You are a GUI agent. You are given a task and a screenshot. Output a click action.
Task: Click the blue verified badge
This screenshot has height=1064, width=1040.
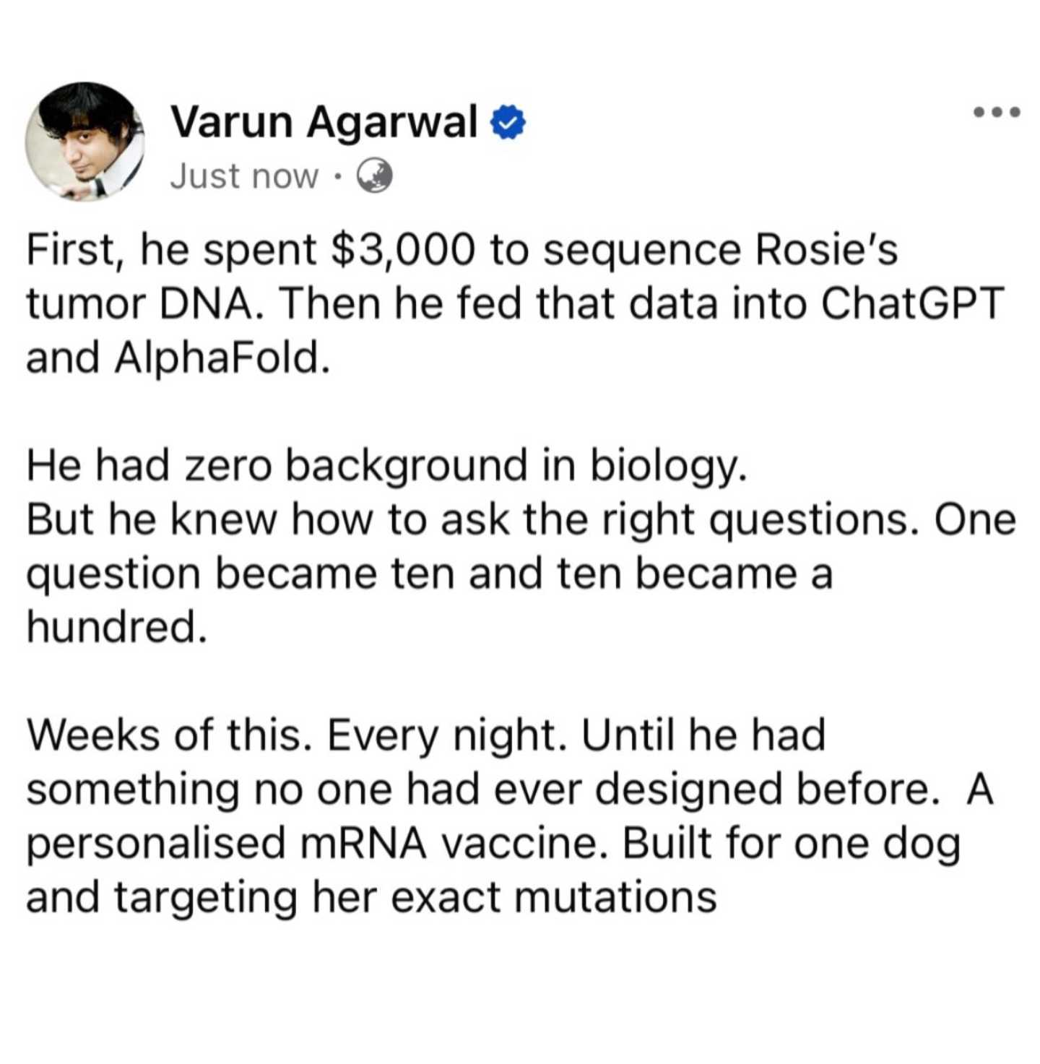508,124
